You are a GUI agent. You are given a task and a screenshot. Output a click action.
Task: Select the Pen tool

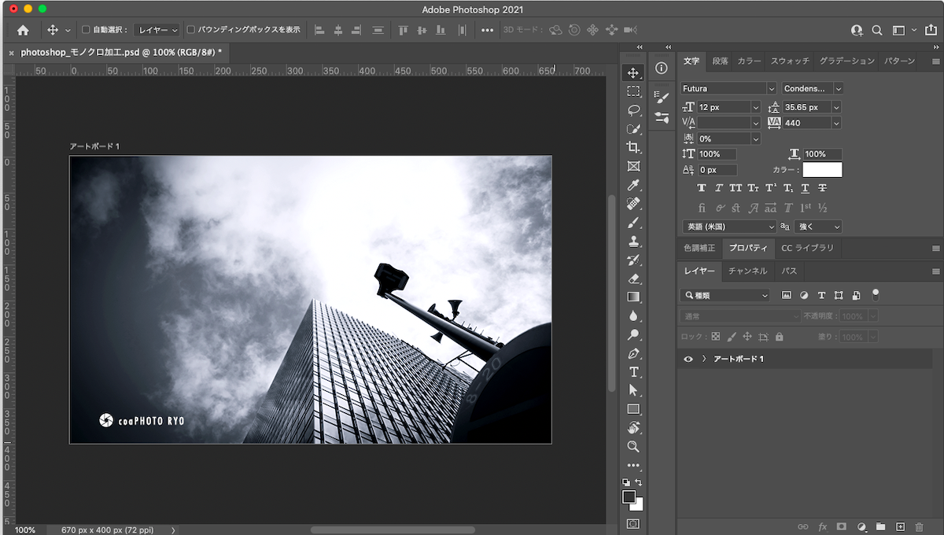coord(633,353)
